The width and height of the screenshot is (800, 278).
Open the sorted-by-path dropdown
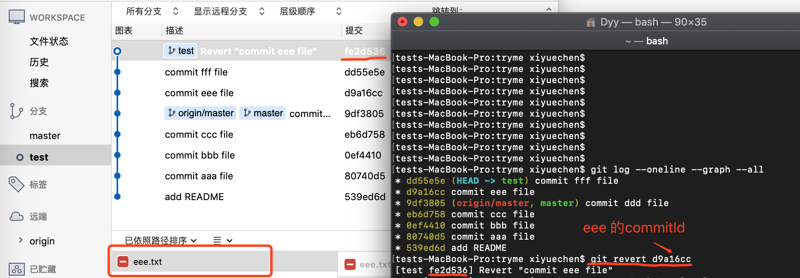pyautogui.click(x=160, y=240)
